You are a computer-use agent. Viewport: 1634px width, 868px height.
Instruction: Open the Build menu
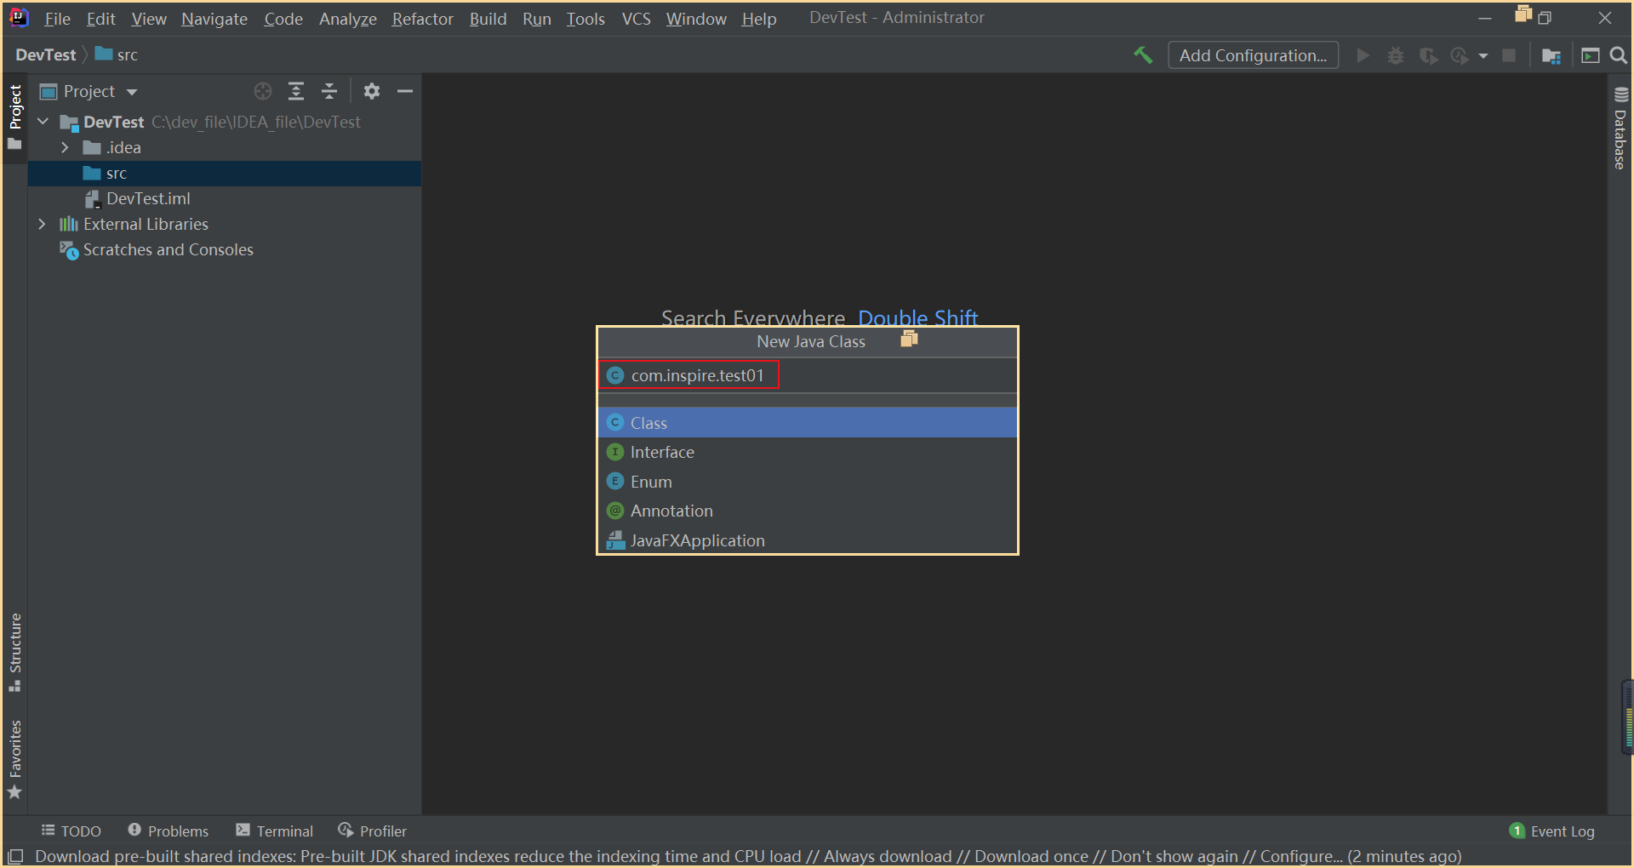tap(488, 19)
